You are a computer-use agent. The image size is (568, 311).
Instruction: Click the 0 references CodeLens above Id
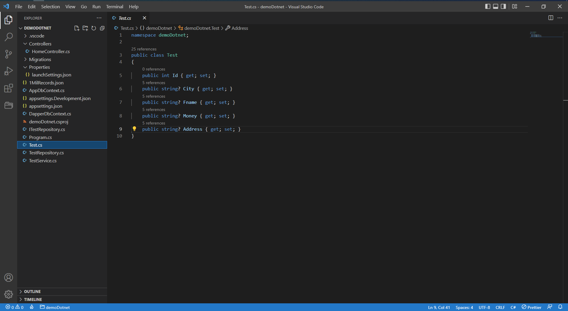(154, 69)
